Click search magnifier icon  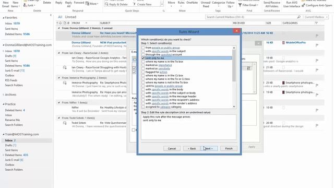pos(299,17)
